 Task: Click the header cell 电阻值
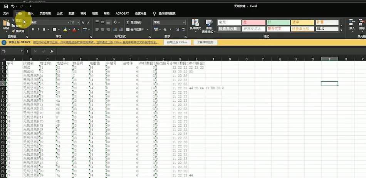click(97, 63)
